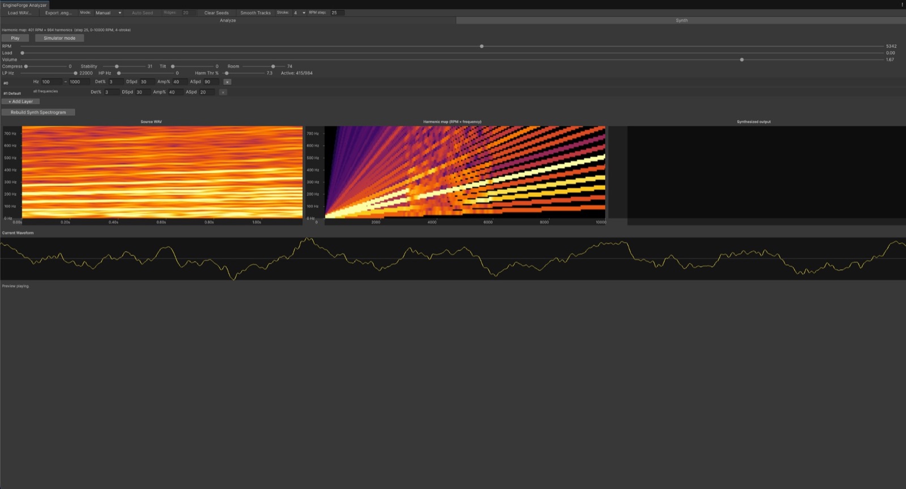Screen dimensions: 906x489
Task: Start playback with the Play button
Action: click(15, 38)
